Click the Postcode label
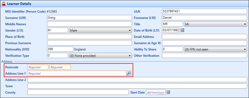249x98 pixels. click(x=12, y=67)
